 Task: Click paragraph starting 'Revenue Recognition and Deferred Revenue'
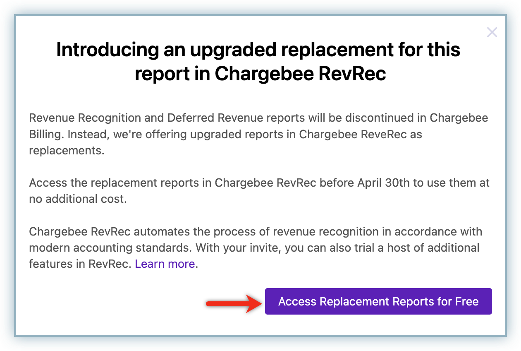pos(258,134)
